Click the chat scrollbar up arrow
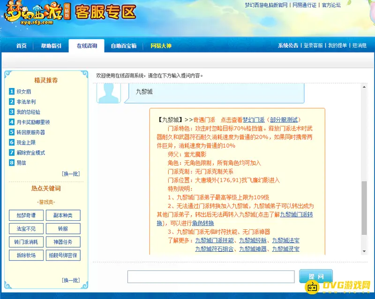The image size is (375, 299). [364, 87]
